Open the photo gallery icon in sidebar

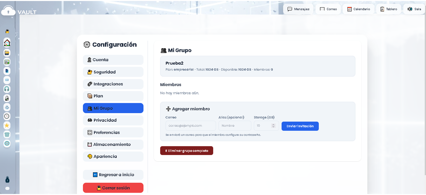click(7, 62)
